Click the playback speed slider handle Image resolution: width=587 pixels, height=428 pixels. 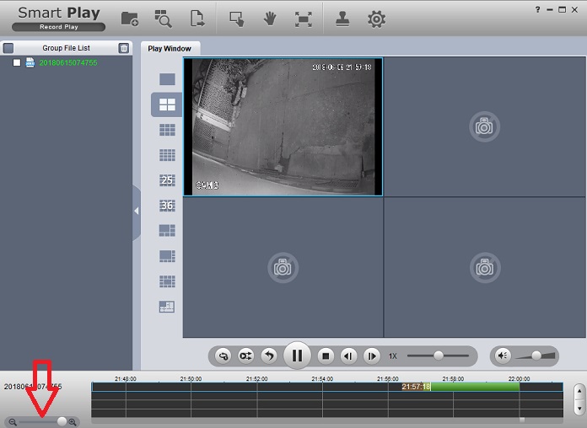tap(439, 356)
